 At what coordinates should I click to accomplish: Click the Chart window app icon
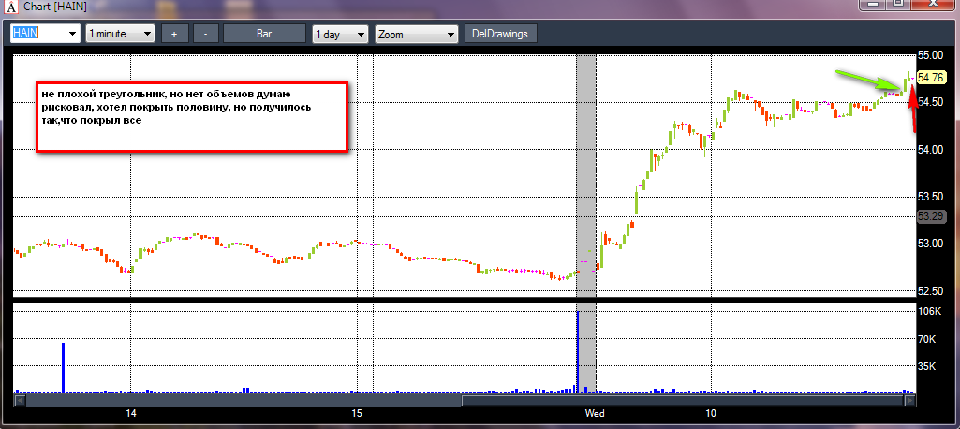[10, 7]
